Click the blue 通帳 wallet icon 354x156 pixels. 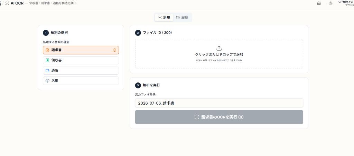[x=47, y=71]
